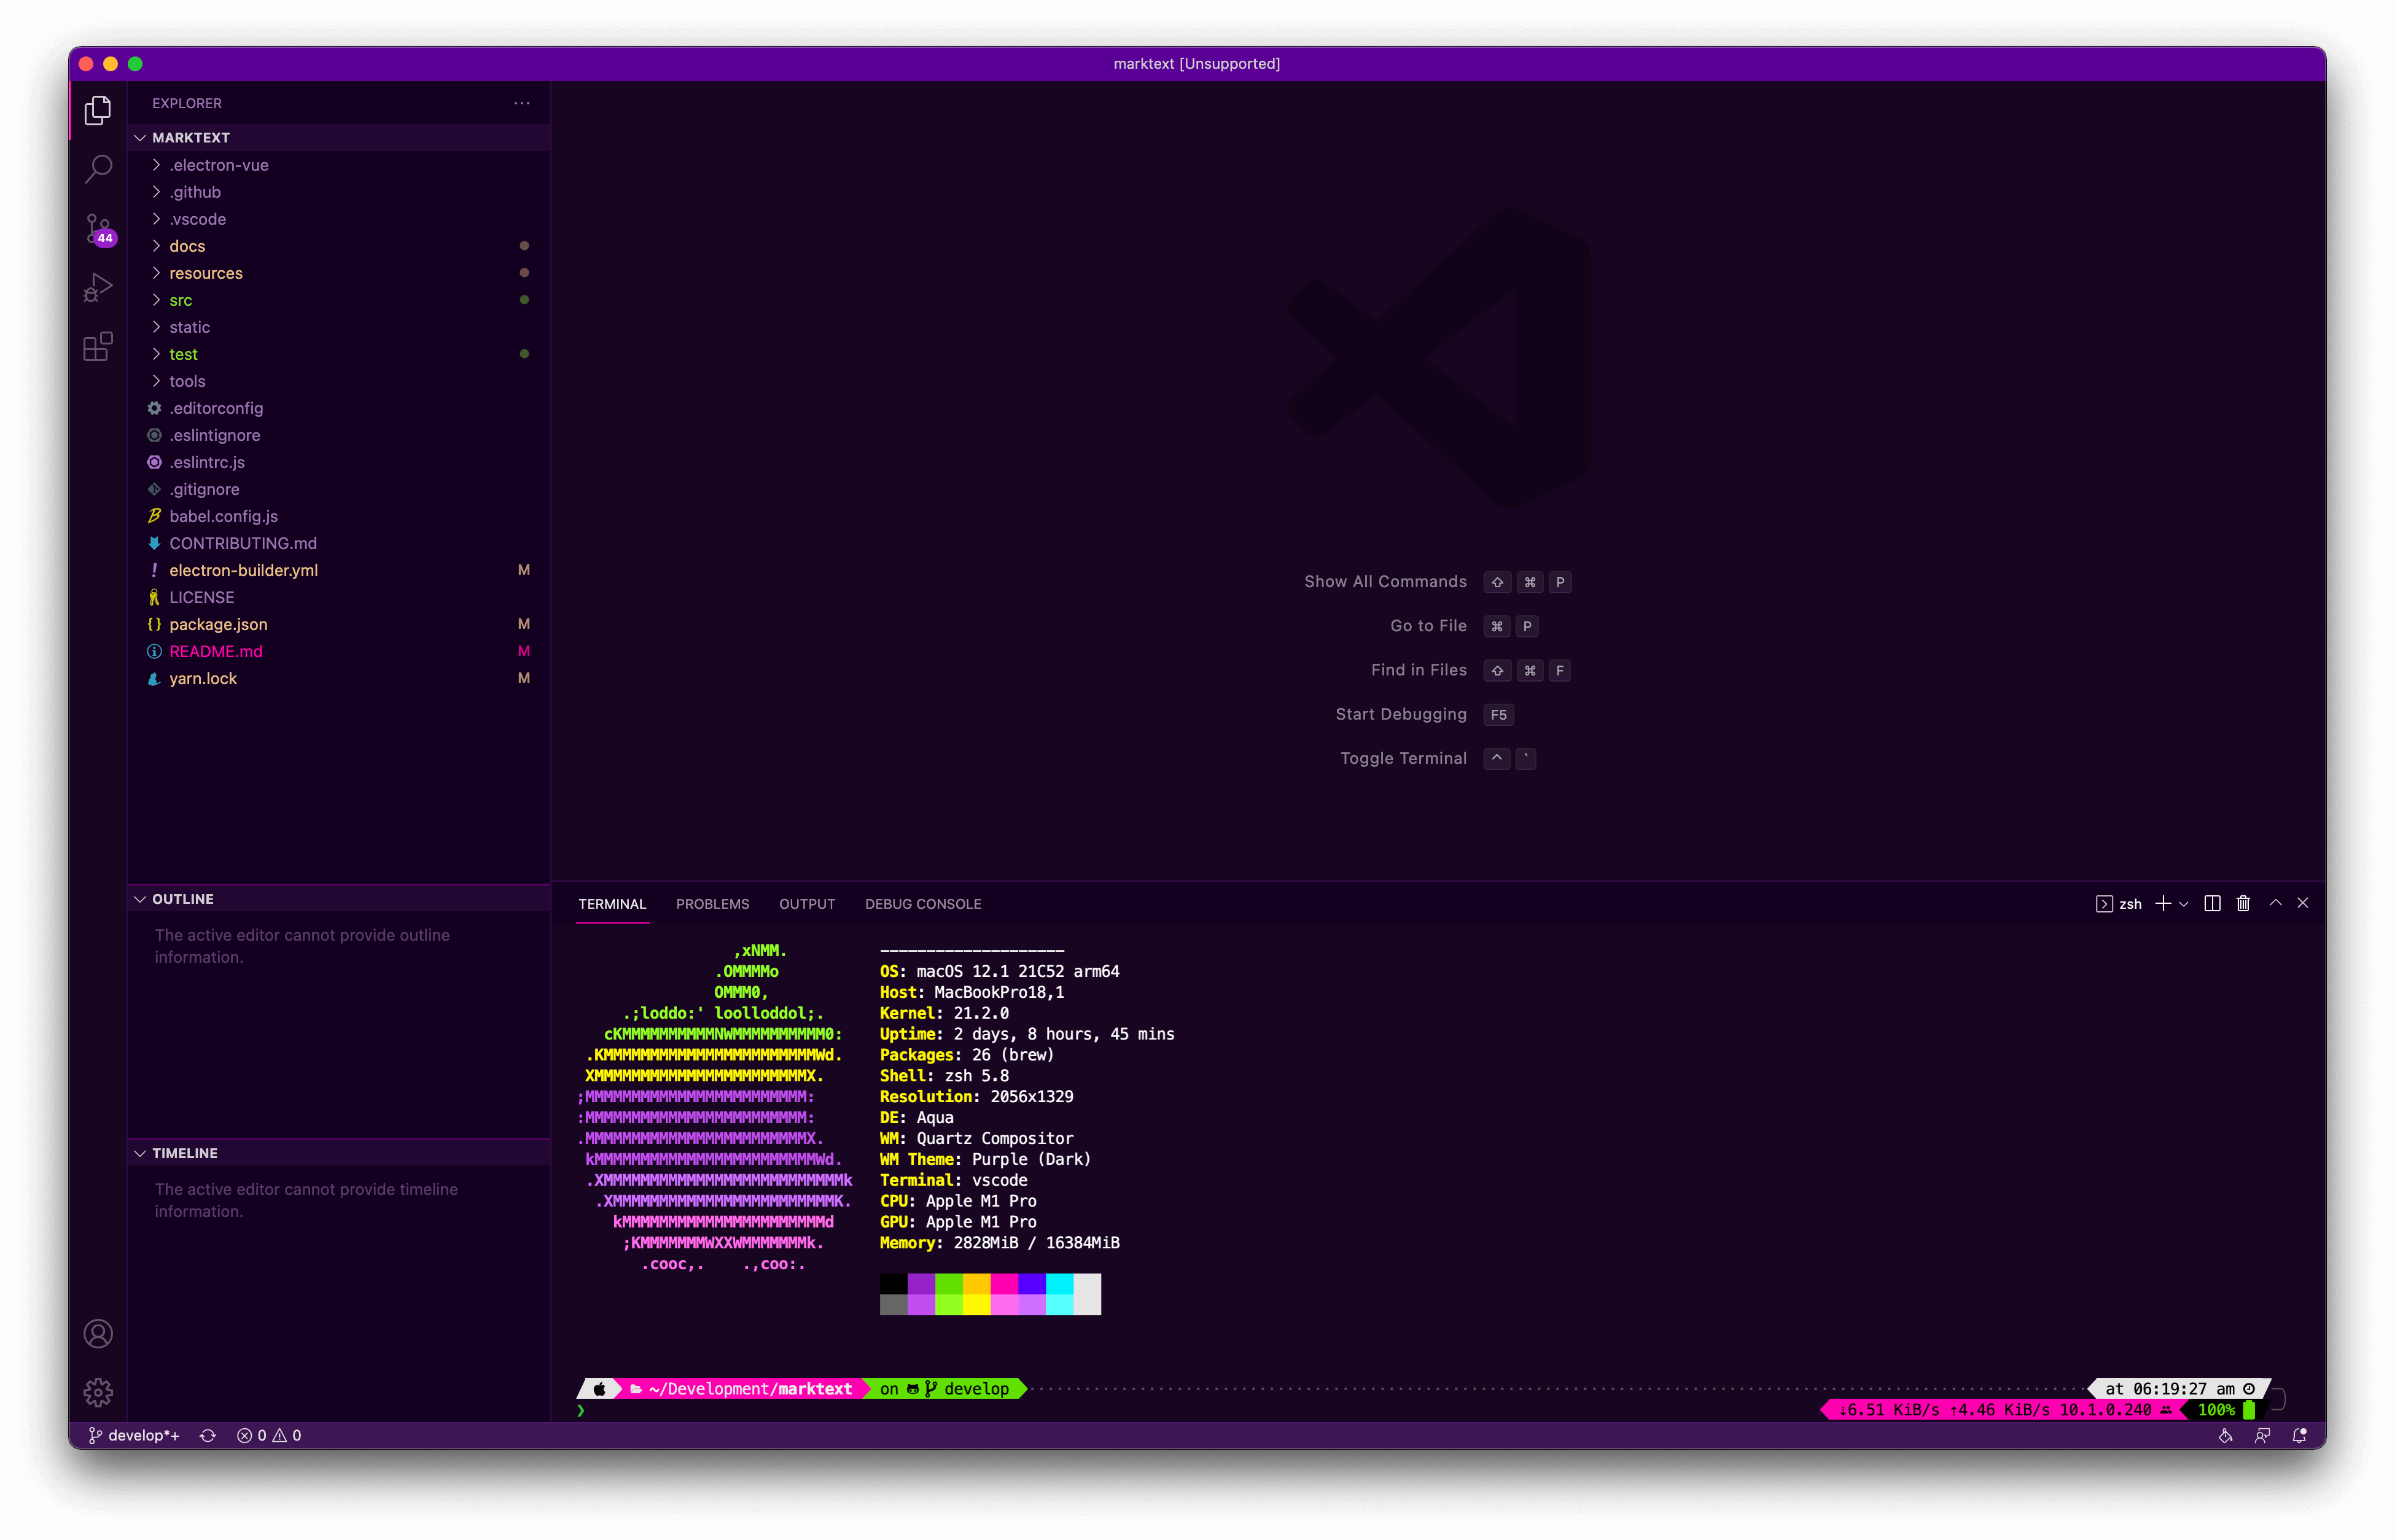Open the launch profile dropdown next to plus
This screenshot has width=2395, height=1540.
pyautogui.click(x=2184, y=904)
